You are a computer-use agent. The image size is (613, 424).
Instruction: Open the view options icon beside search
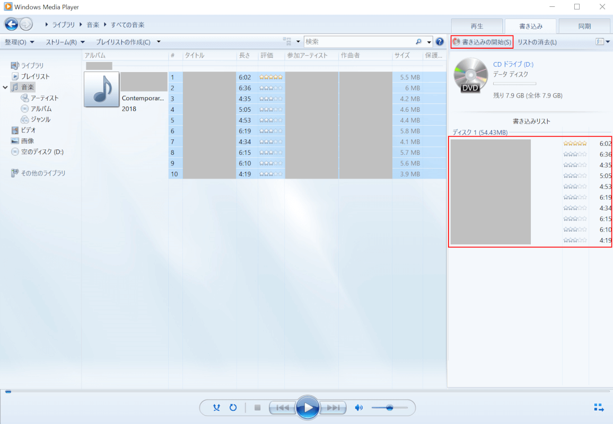tap(287, 41)
